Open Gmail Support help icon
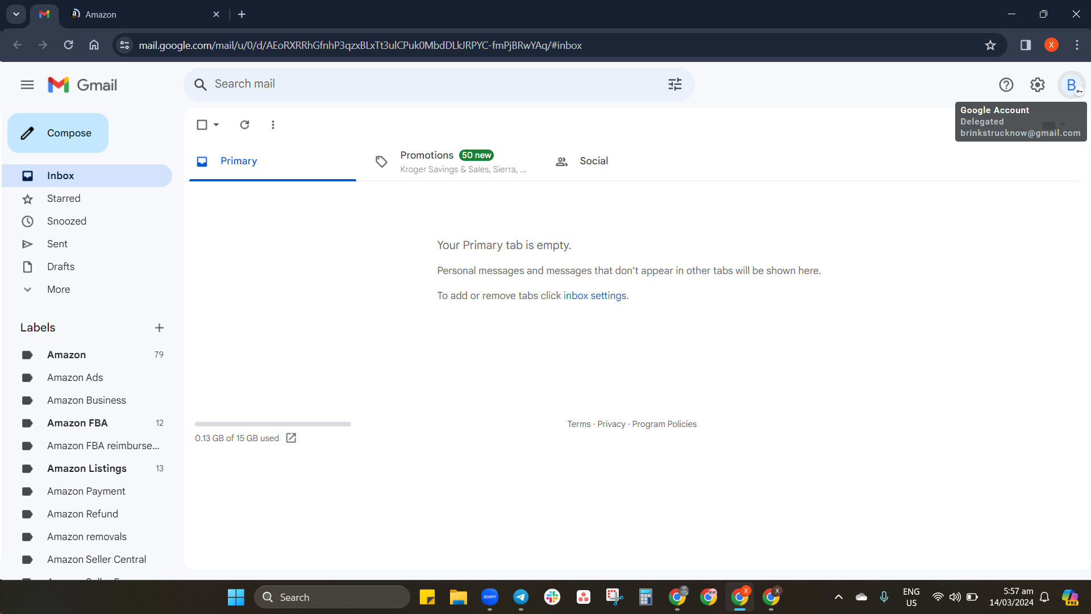 coord(1006,85)
